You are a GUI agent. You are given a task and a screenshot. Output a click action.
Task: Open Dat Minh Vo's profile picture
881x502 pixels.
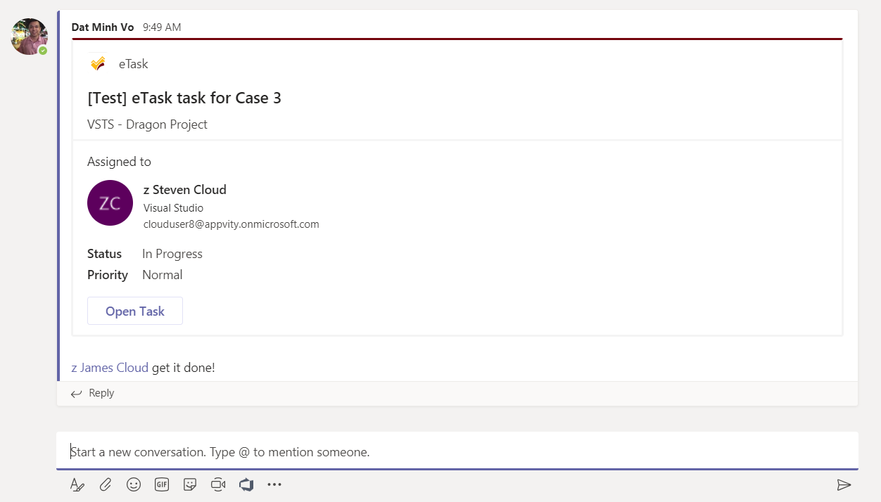[29, 37]
